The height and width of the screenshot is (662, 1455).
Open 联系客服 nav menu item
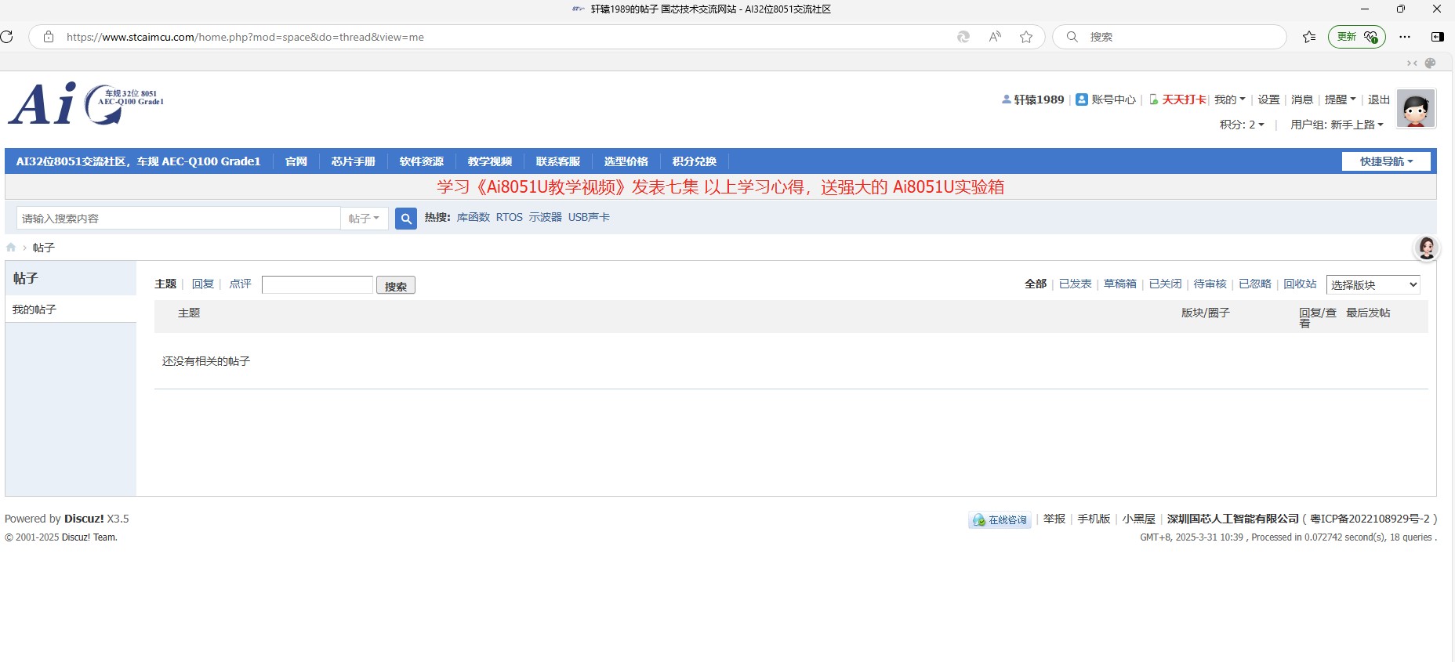point(558,161)
